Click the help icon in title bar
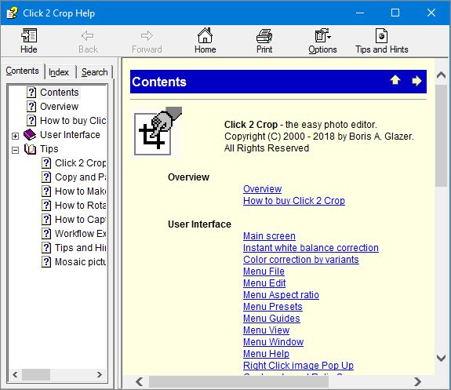 tap(12, 13)
